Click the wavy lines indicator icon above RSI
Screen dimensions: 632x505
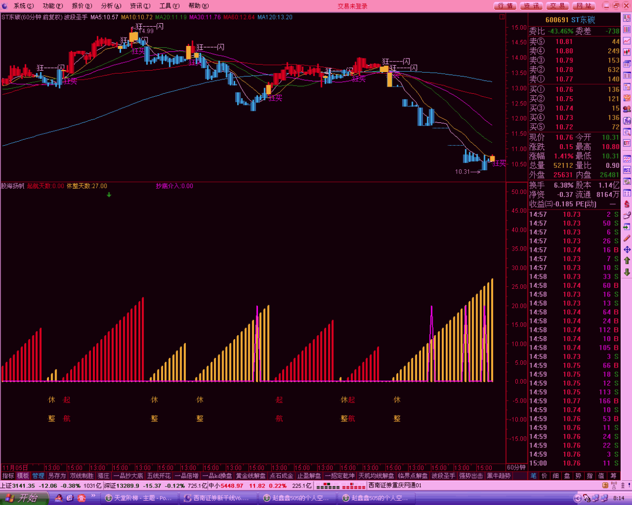(x=627, y=159)
